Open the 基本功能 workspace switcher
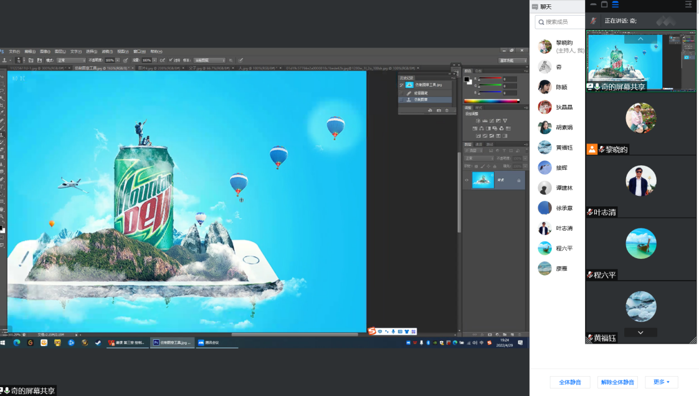The height and width of the screenshot is (396, 699). (513, 60)
